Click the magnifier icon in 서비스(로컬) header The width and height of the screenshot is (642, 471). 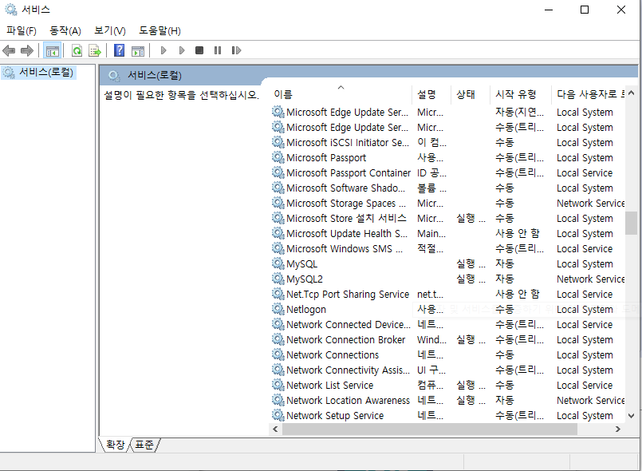pos(114,75)
